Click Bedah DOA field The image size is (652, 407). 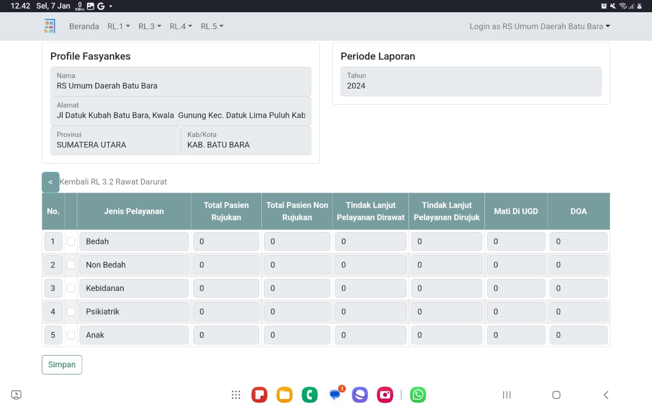[579, 241]
